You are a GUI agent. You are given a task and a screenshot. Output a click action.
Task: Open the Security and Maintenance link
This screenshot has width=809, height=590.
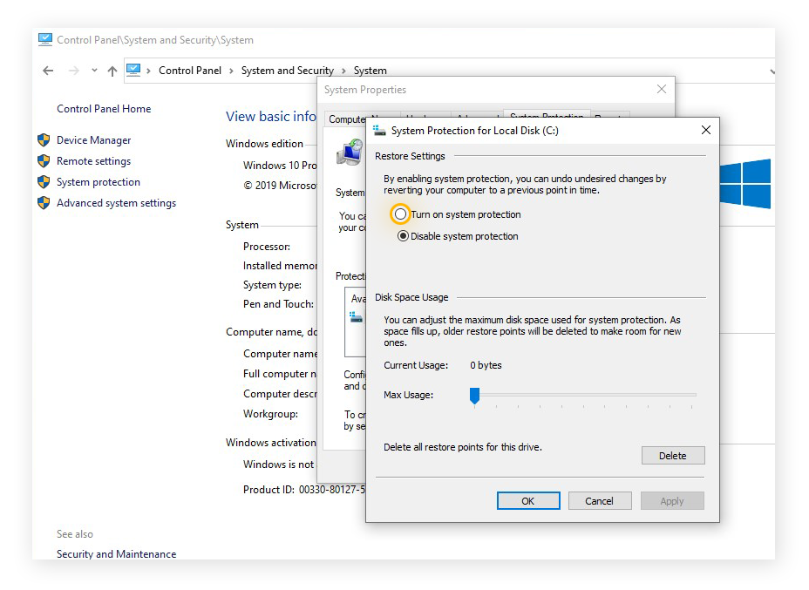tap(116, 553)
